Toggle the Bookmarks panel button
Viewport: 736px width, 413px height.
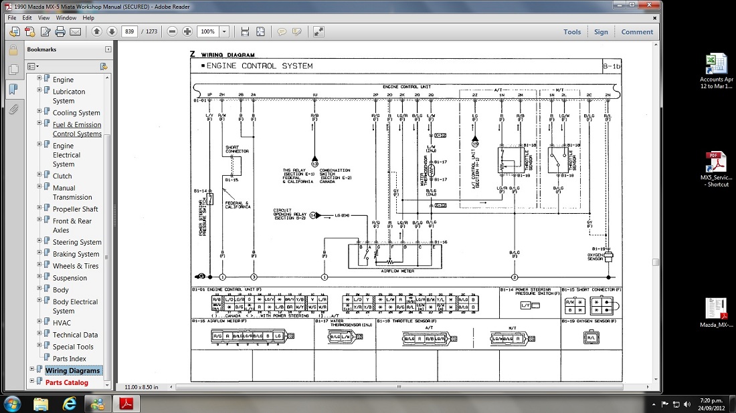tap(13, 89)
